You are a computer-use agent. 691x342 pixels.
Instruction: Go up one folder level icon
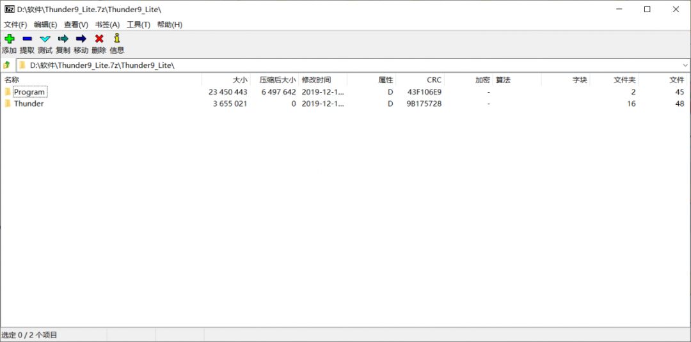pyautogui.click(x=6, y=65)
